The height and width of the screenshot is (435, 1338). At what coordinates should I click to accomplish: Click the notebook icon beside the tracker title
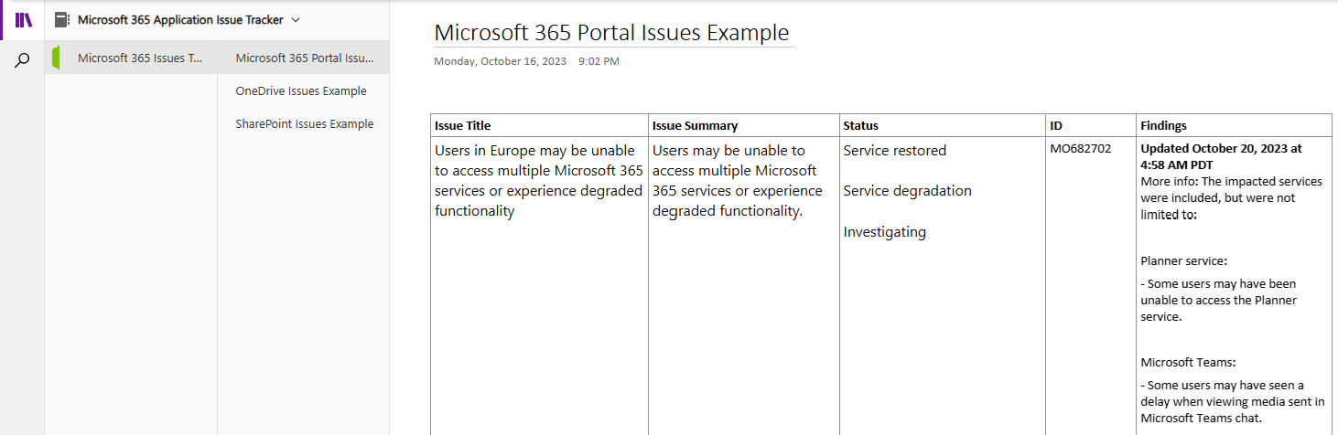[62, 19]
